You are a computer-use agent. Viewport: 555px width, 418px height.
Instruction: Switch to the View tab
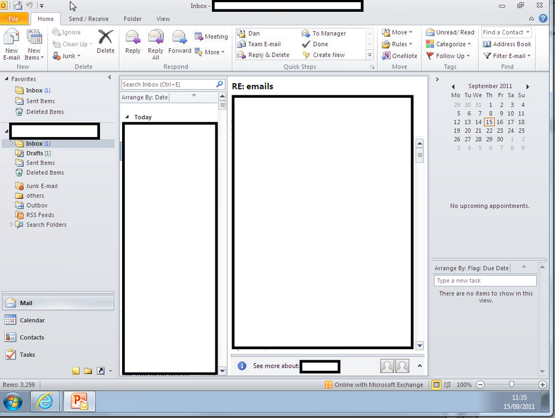163,19
